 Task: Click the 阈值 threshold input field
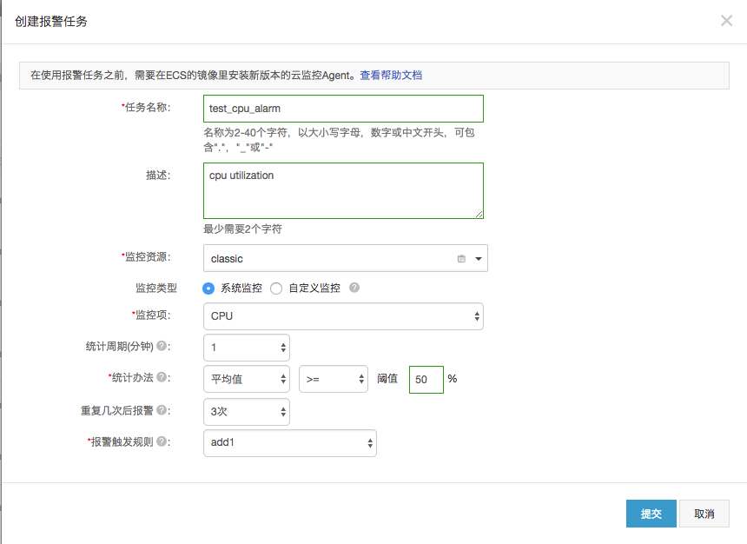426,380
